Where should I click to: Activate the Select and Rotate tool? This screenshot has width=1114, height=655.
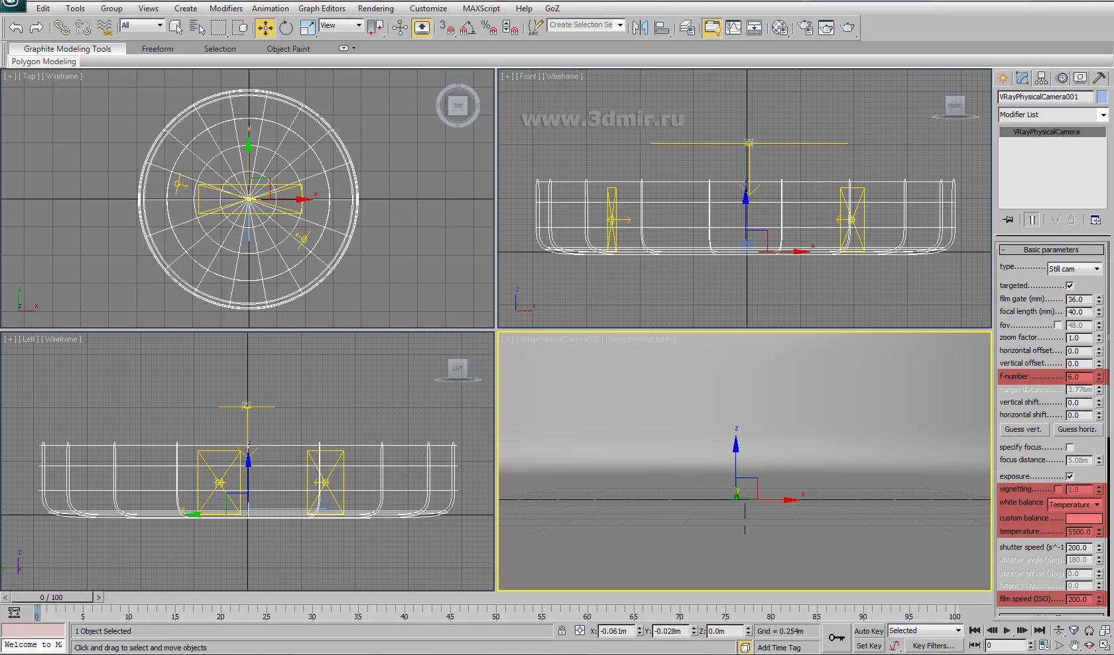pos(285,27)
